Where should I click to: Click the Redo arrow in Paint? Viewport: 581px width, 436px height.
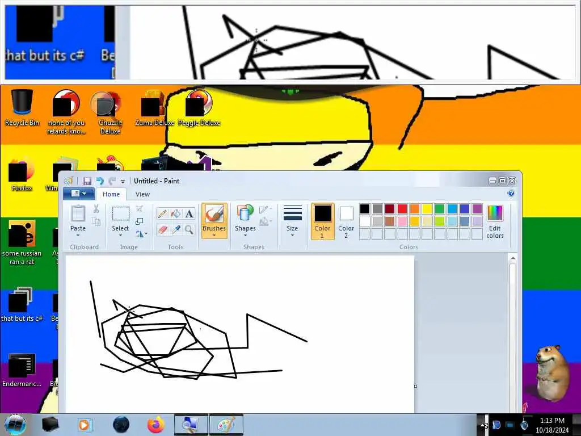tap(112, 181)
